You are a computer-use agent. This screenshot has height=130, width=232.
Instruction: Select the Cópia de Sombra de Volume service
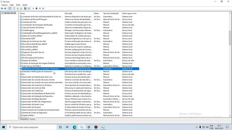click(79, 27)
